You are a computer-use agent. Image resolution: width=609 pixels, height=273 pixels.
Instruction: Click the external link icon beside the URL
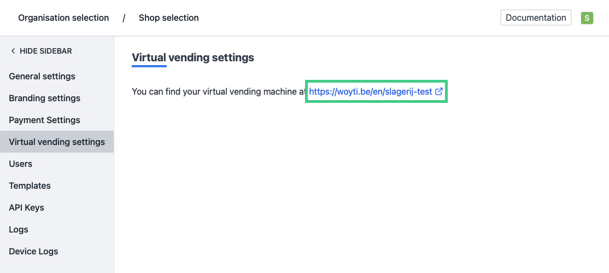tap(438, 92)
